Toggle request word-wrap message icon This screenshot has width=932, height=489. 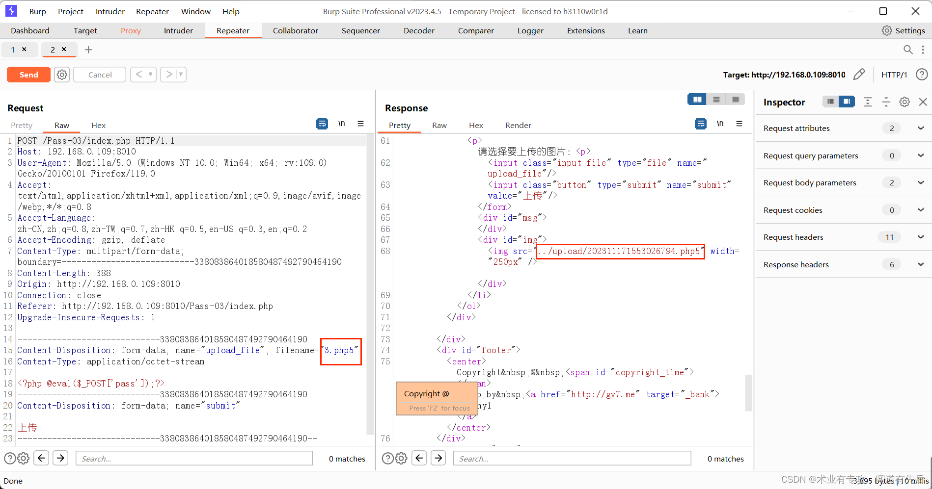click(x=322, y=124)
